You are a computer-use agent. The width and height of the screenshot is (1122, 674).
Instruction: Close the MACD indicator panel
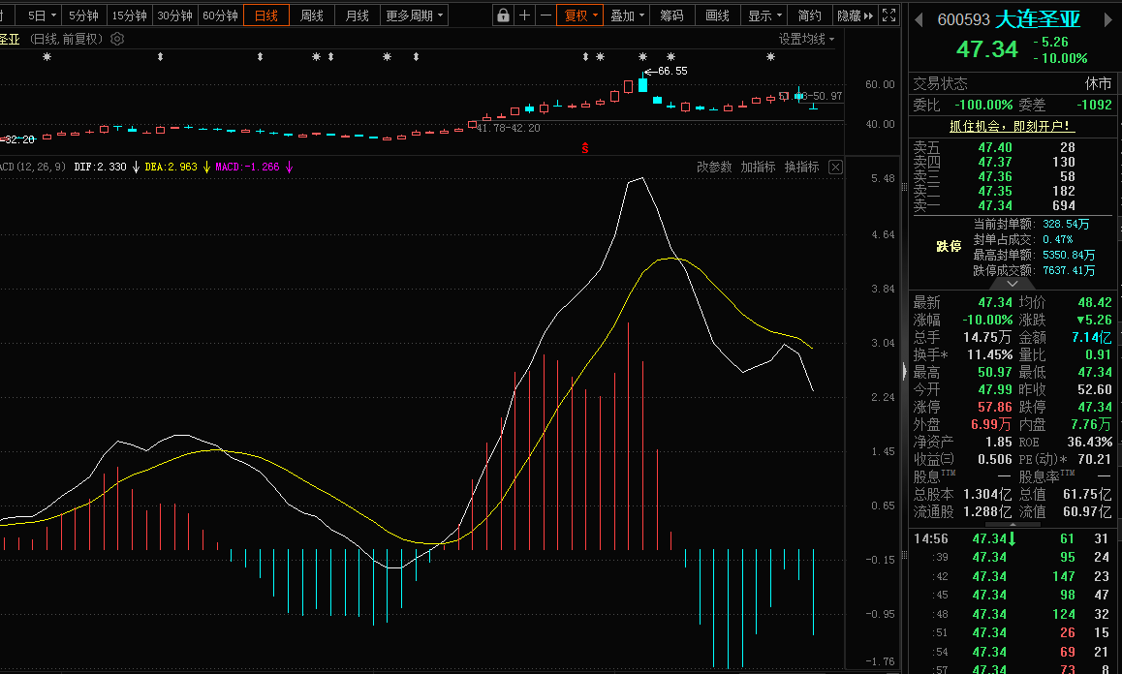click(x=835, y=168)
